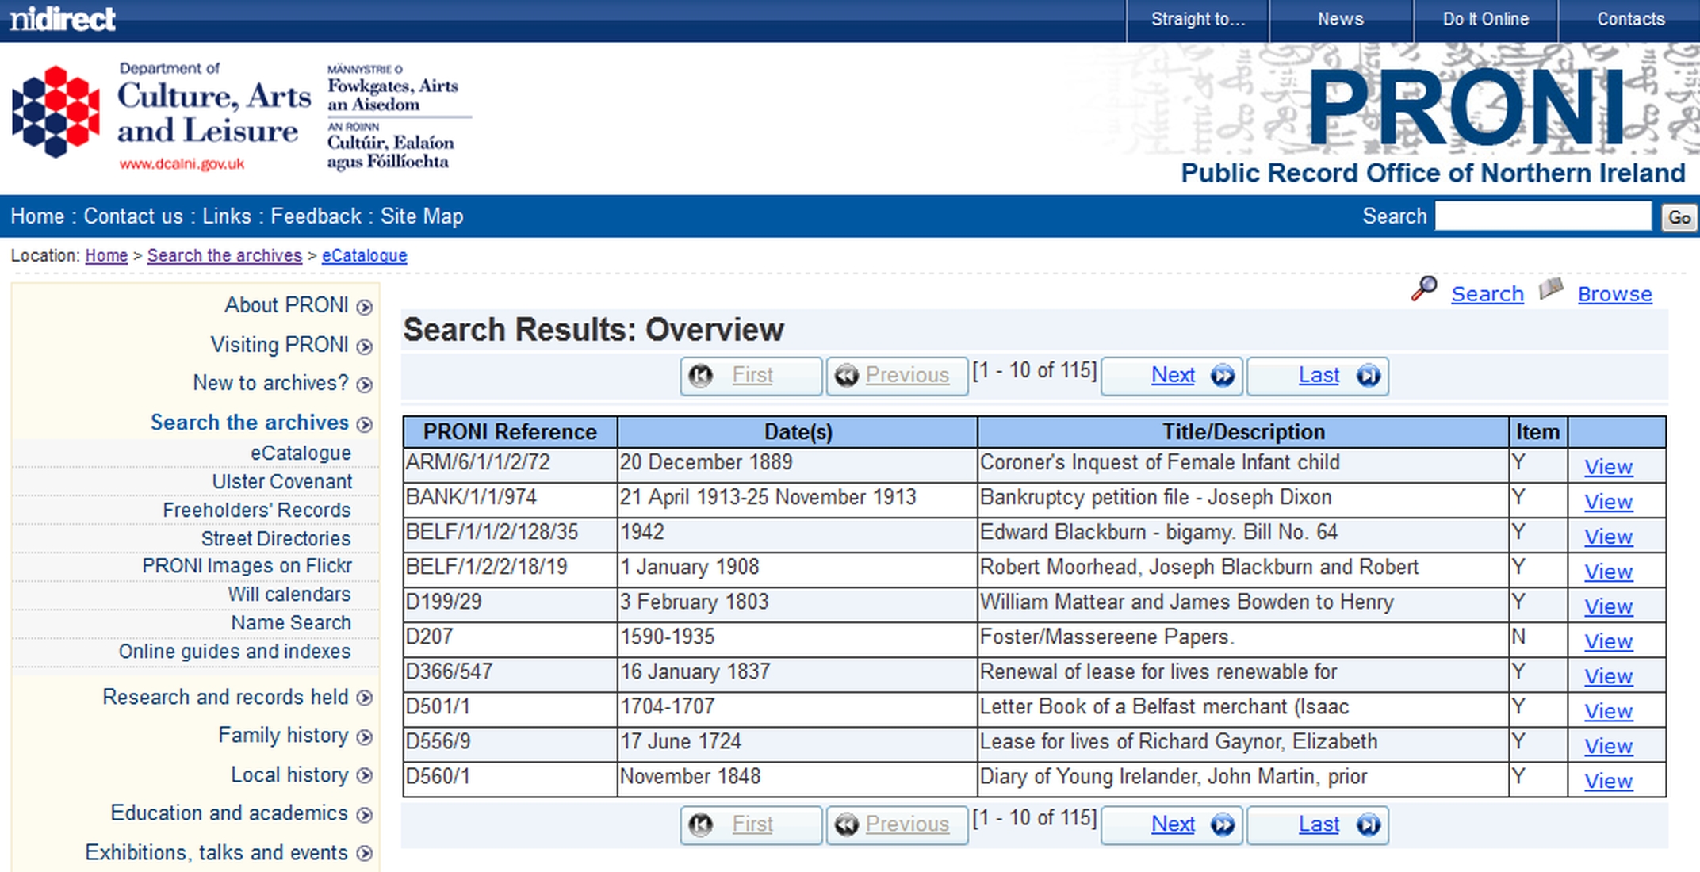Click the magnifying glass Search icon
This screenshot has height=872, width=1700.
pyautogui.click(x=1424, y=289)
